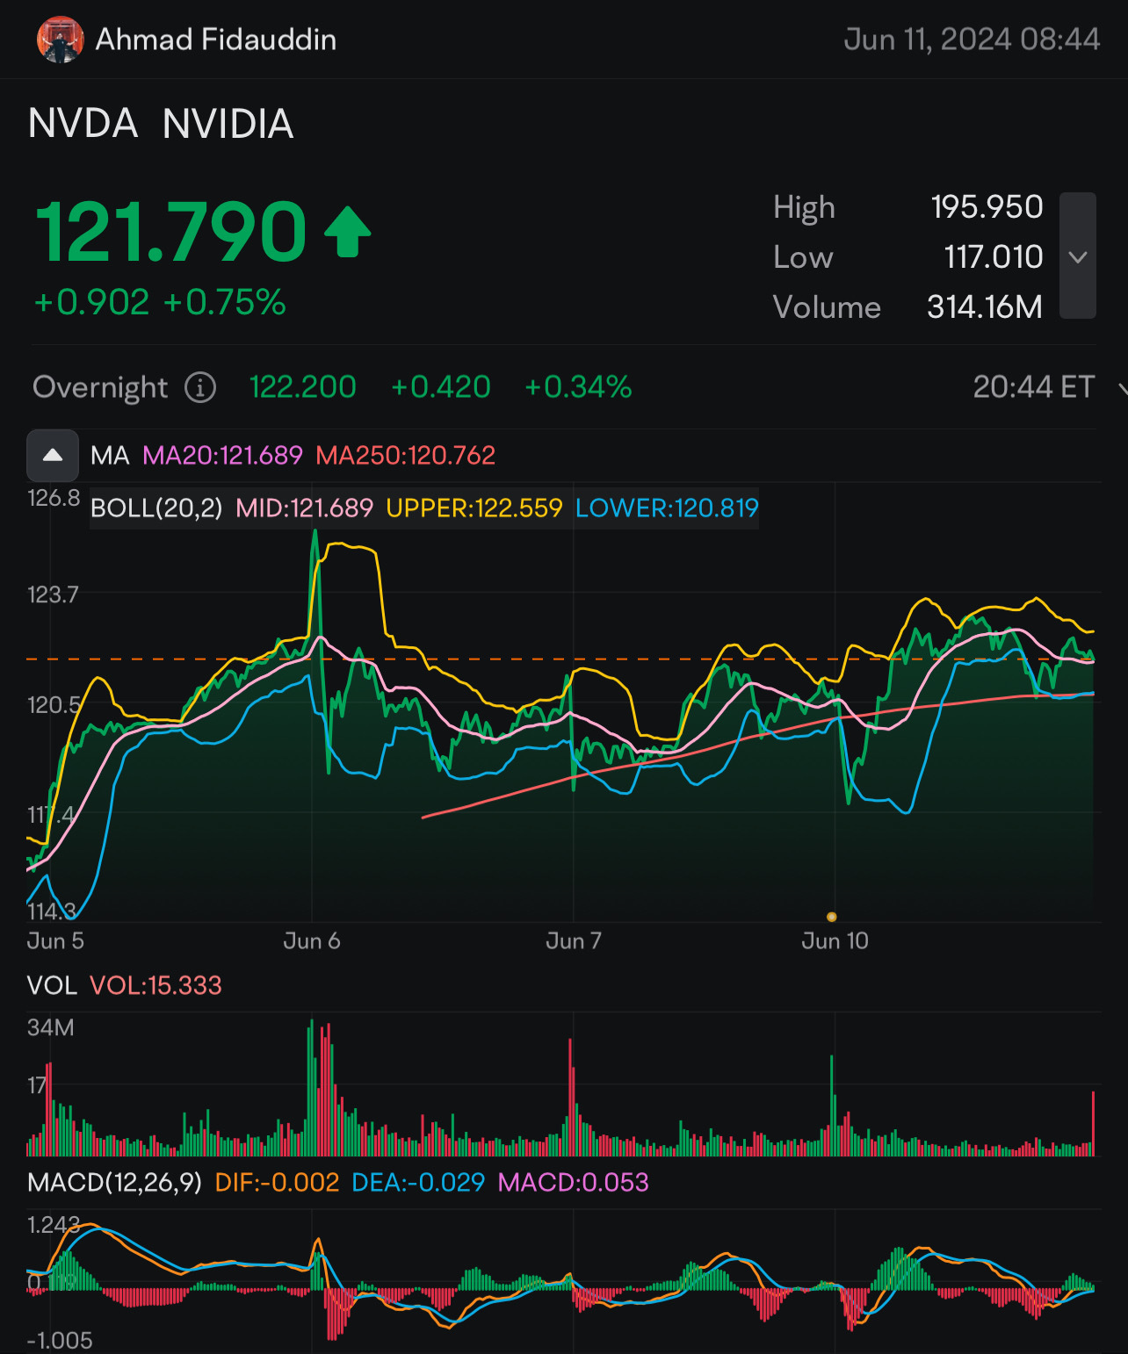Collapse the MA indicator panel arrow
This screenshot has height=1354, width=1128.
(53, 455)
